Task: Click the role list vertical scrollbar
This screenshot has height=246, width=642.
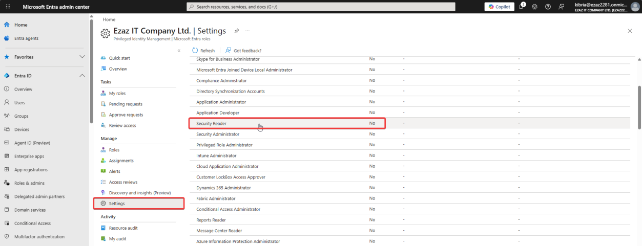Action: (639, 107)
